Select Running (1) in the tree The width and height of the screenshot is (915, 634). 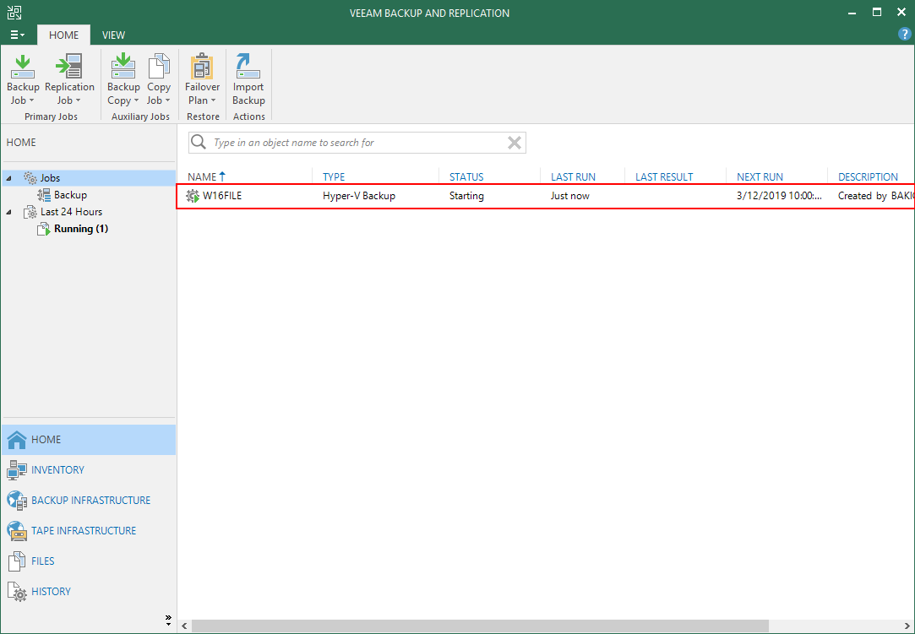click(80, 229)
